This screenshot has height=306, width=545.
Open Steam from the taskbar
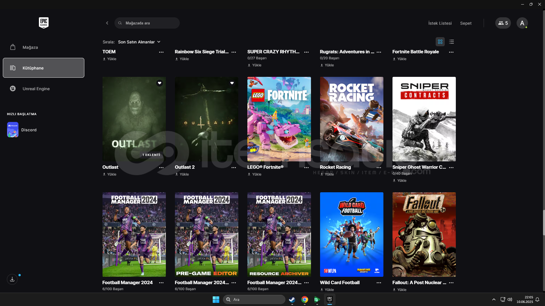(x=292, y=299)
